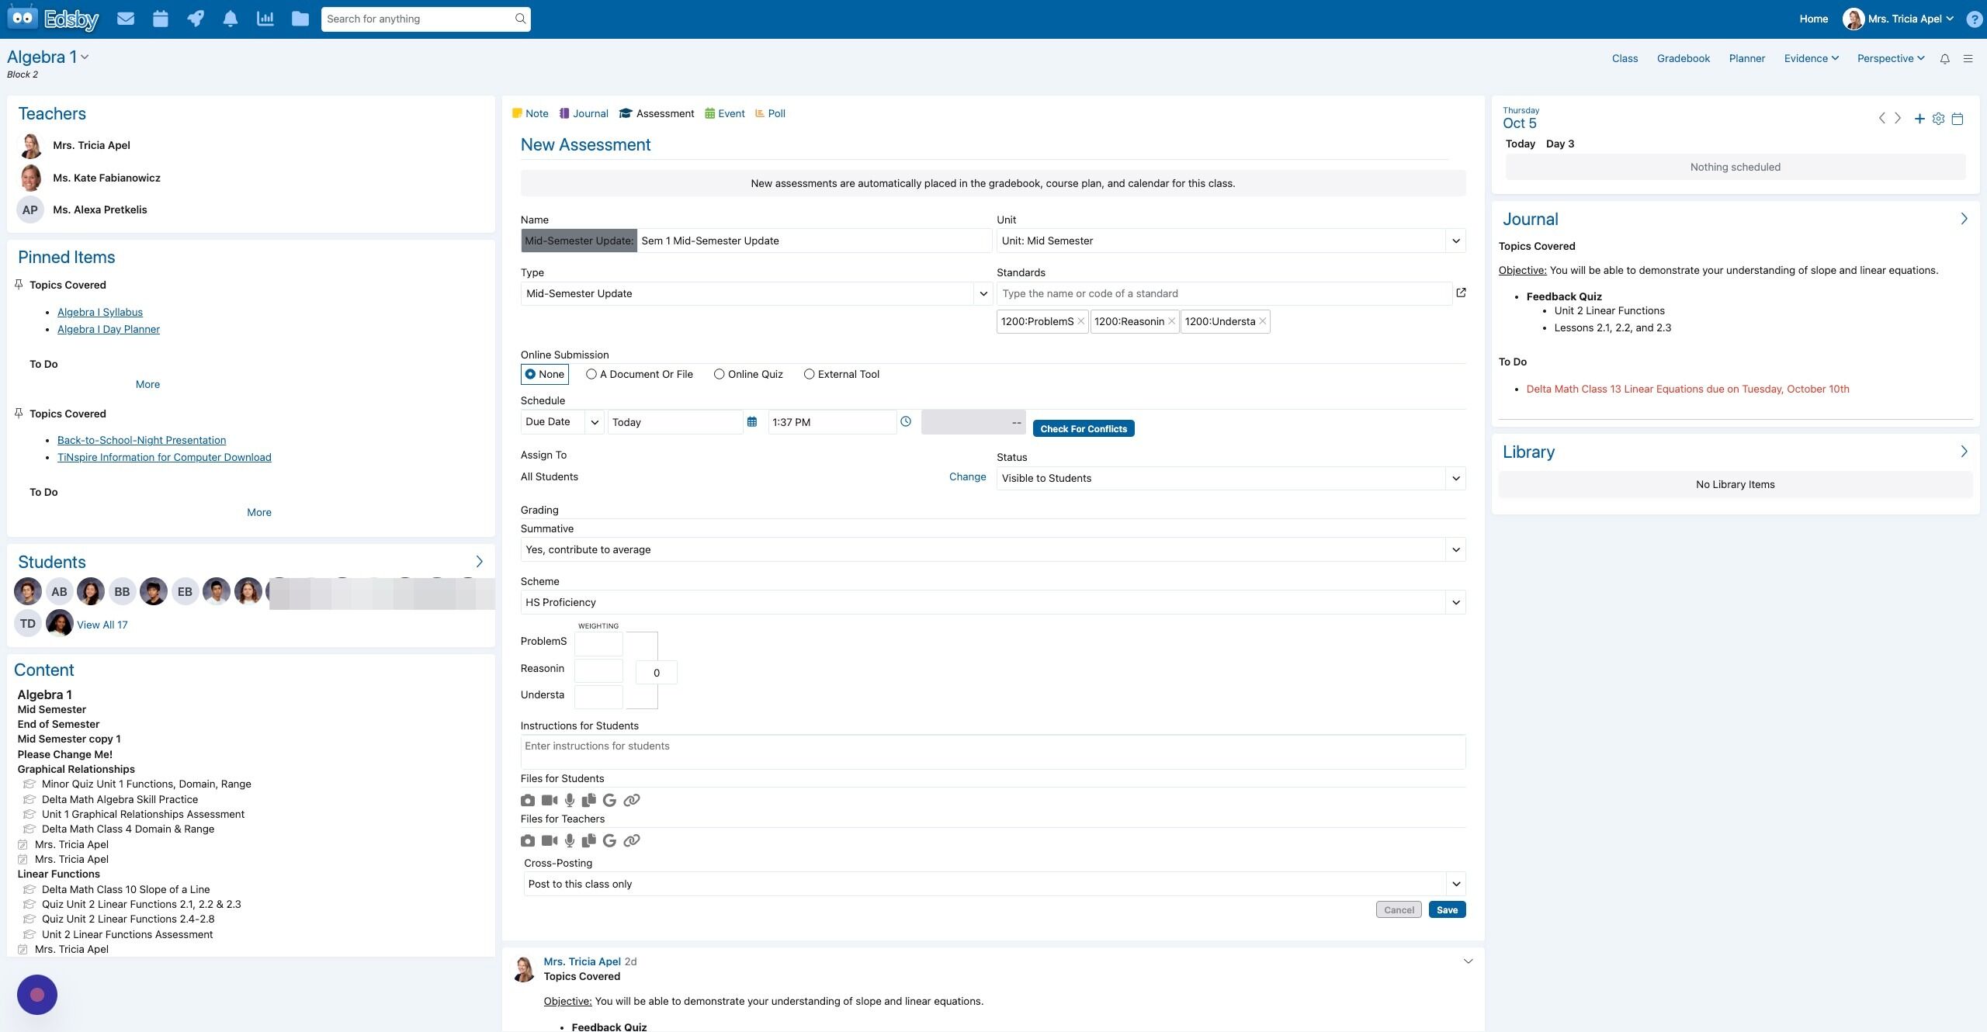The width and height of the screenshot is (1987, 1032).
Task: Open the Scheme dropdown
Action: tap(993, 602)
